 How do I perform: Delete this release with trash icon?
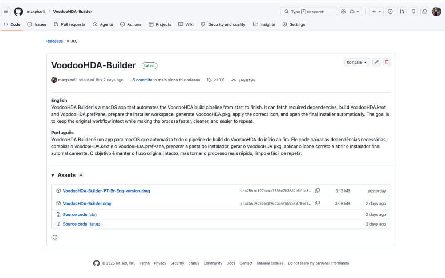click(387, 62)
